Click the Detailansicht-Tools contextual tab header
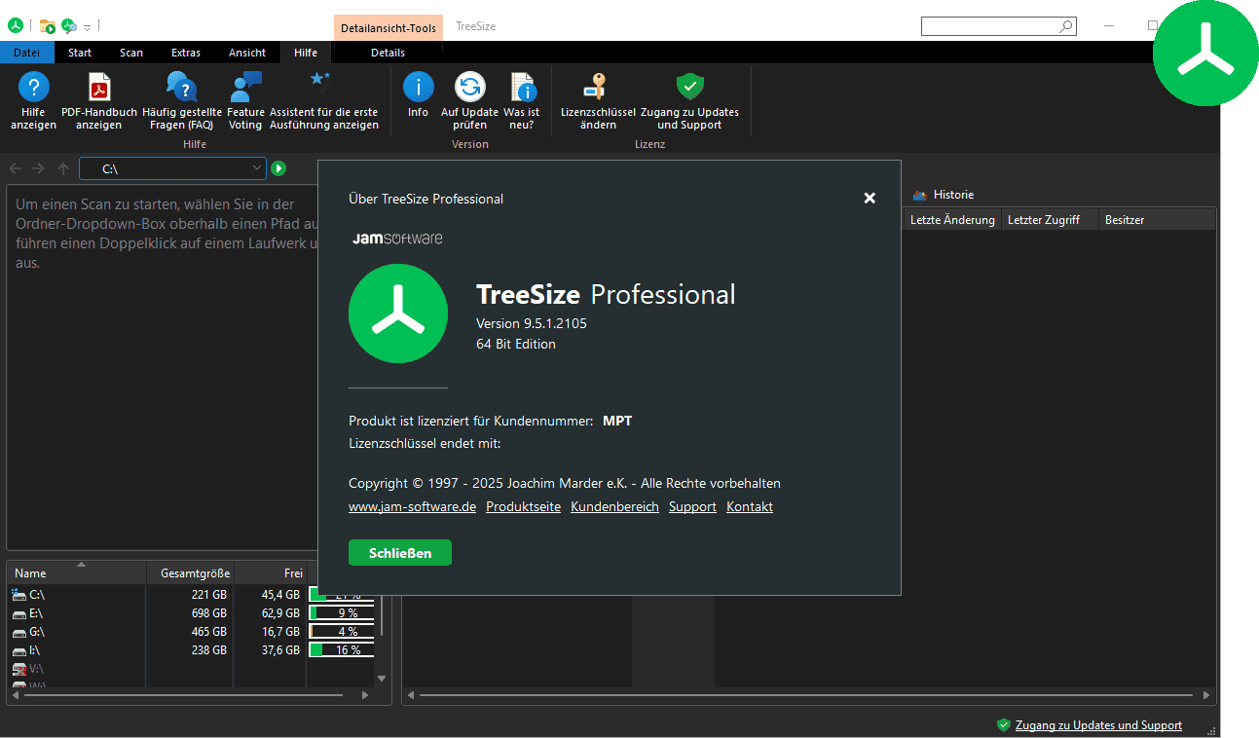 coord(389,28)
